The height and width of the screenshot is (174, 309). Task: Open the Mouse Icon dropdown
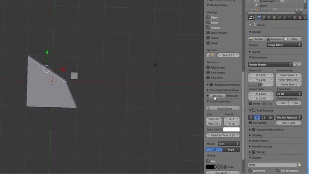click(x=229, y=144)
